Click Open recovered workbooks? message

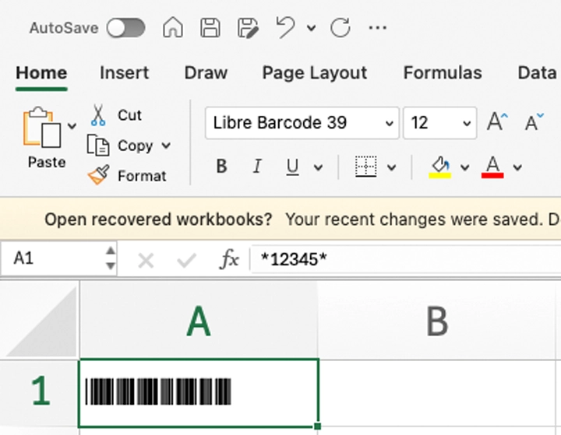pyautogui.click(x=158, y=219)
